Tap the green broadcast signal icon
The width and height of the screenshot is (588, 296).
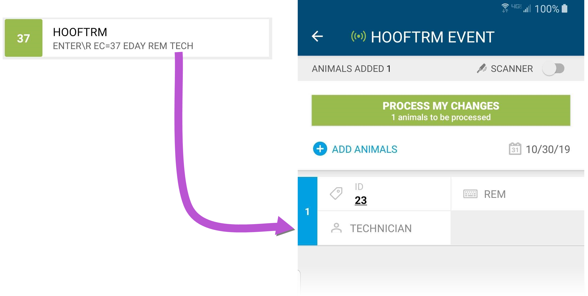click(358, 36)
